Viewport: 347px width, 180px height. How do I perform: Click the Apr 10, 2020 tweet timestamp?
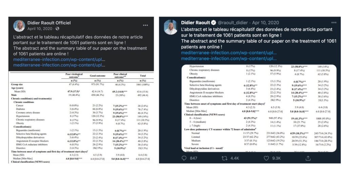266,23
